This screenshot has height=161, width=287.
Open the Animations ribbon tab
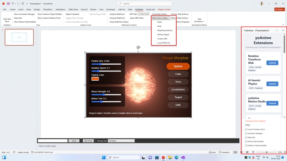tap(60, 9)
